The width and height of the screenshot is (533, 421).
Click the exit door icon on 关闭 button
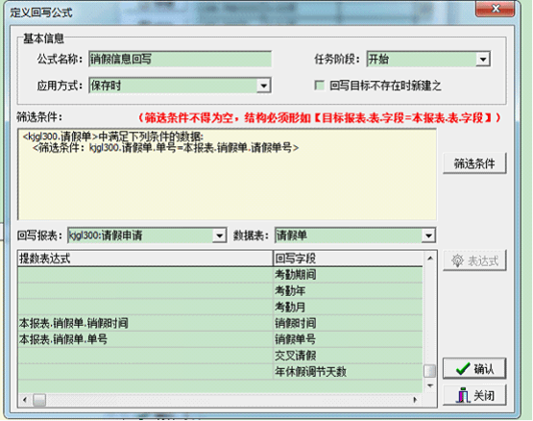click(x=463, y=395)
